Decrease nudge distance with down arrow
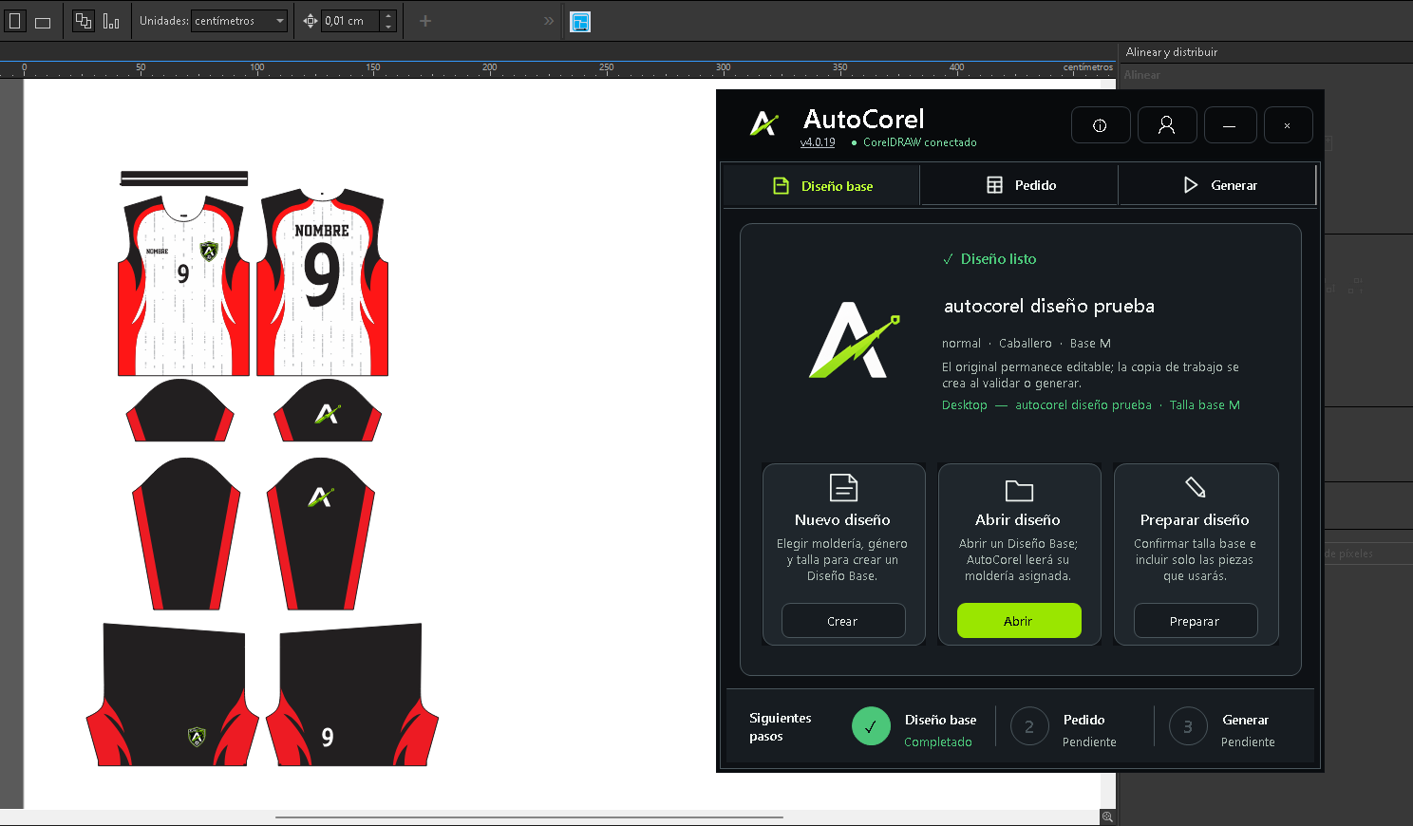1413x826 pixels. tap(388, 27)
